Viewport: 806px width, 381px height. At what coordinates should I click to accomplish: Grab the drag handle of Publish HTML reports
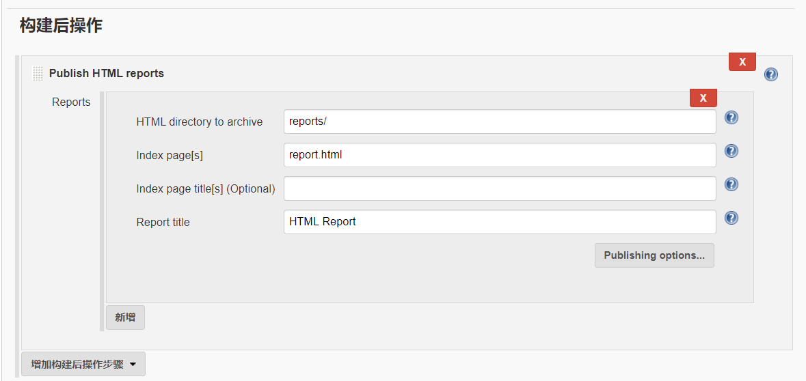click(x=38, y=74)
